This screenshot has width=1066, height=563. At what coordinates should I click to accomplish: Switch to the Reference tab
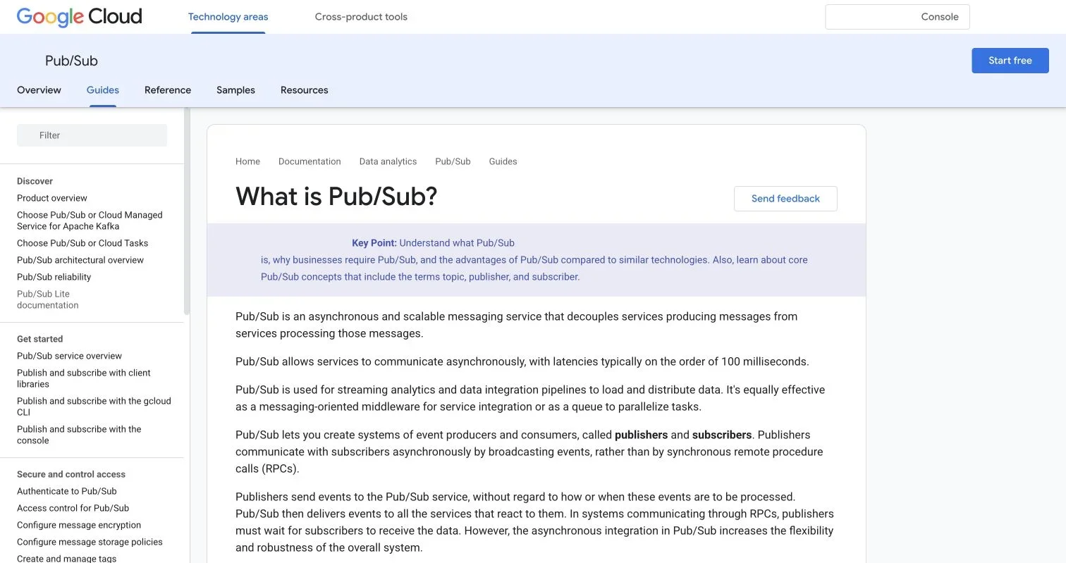point(168,90)
